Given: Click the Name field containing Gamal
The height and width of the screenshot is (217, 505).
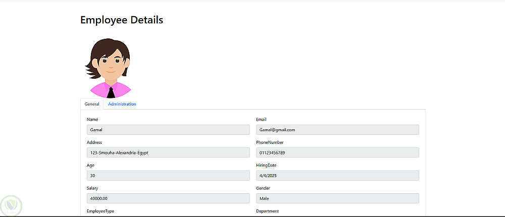Looking at the screenshot, I should pos(168,130).
